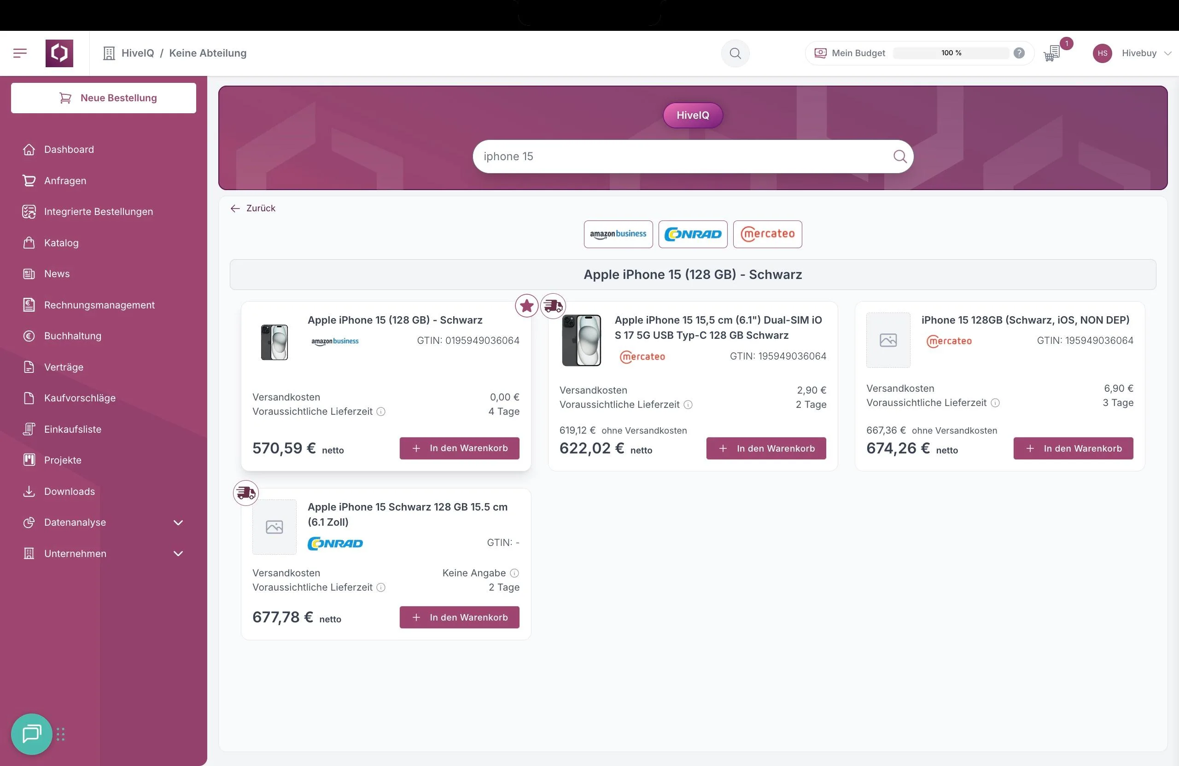
Task: Show delivery time info on Amazon card
Action: [381, 412]
